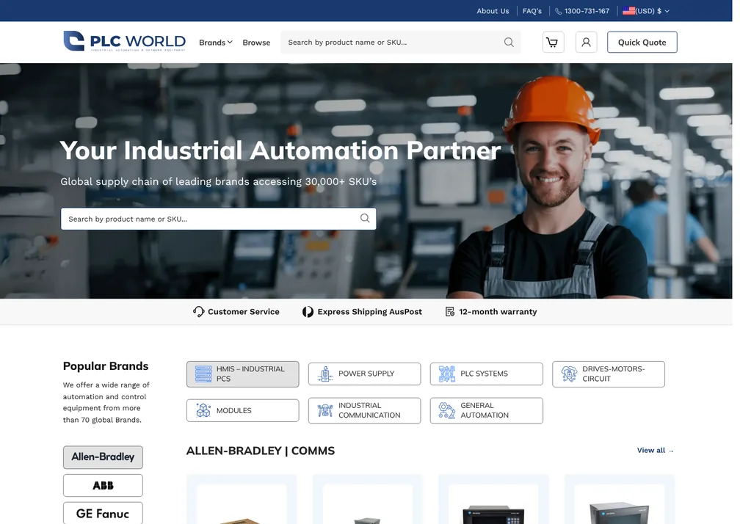This screenshot has height=524, width=740.
Task: Select the HMIS – Industrial PCS category tab
Action: (242, 374)
